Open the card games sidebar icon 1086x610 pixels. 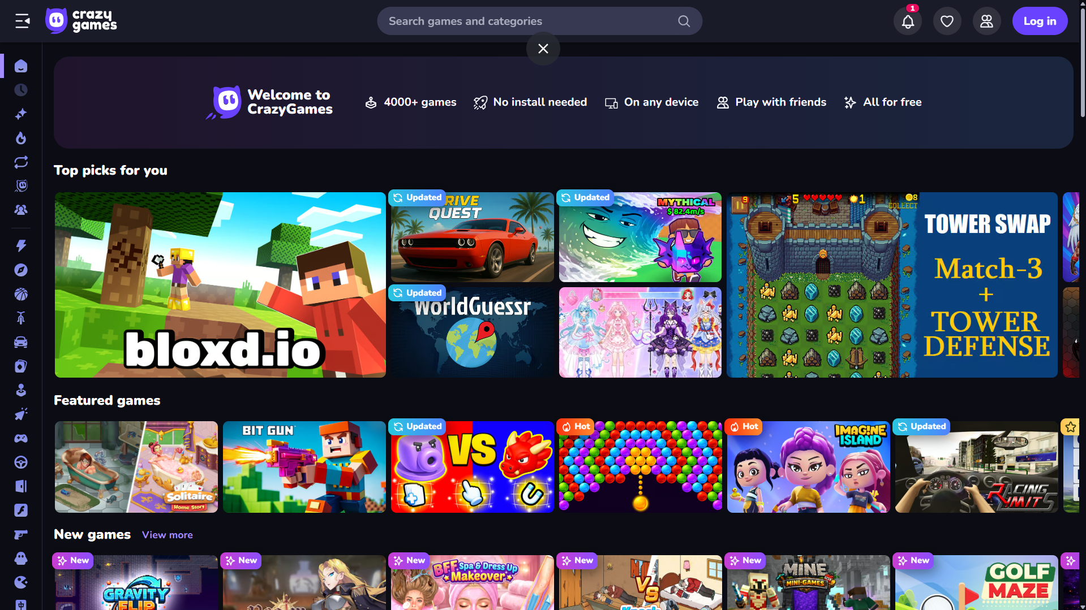pyautogui.click(x=21, y=366)
